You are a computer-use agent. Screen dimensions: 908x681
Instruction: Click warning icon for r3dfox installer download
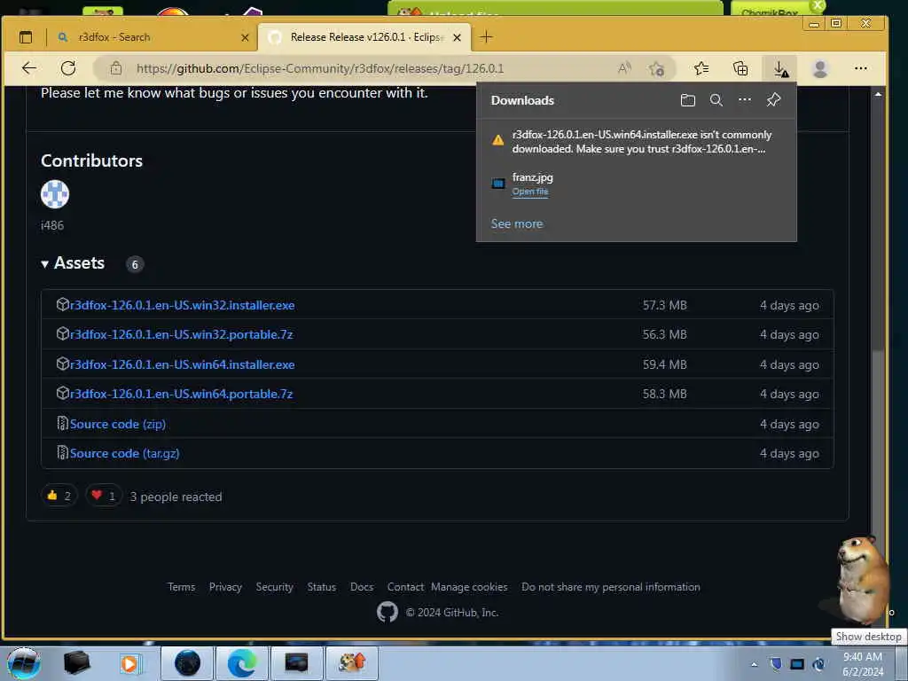[498, 140]
